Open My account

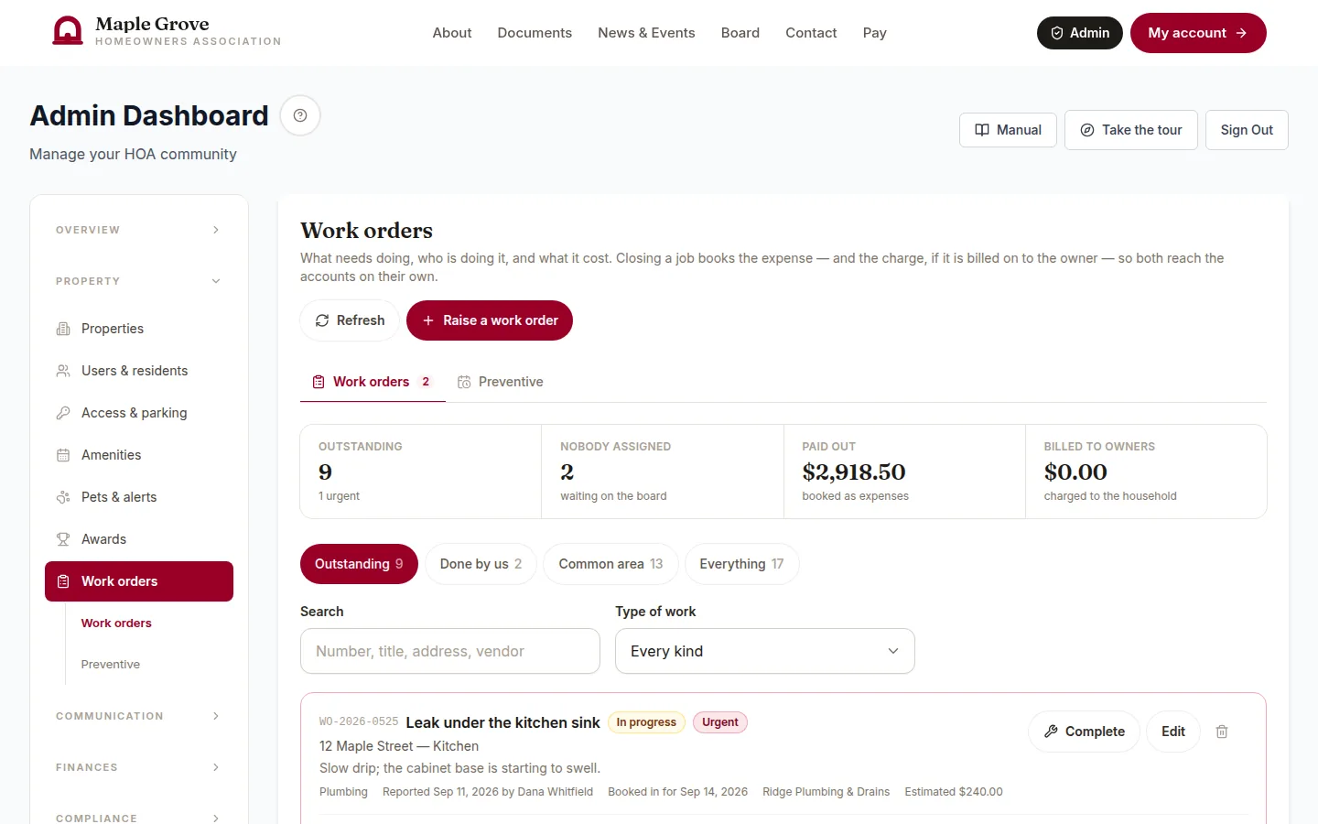[1198, 33]
